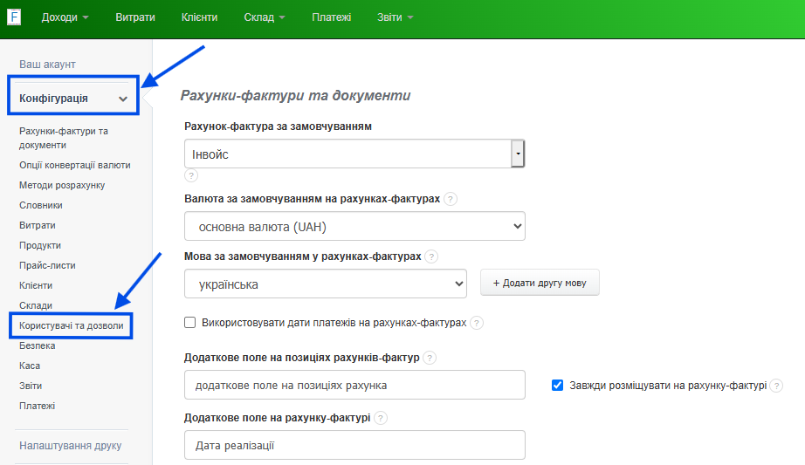805x465 pixels.
Task: Click help icon below default invoice dropdown
Action: click(x=191, y=175)
